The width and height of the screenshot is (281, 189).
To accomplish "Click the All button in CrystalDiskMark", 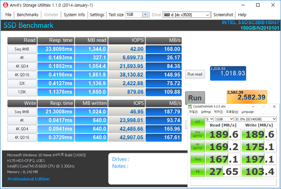I will (198, 122).
